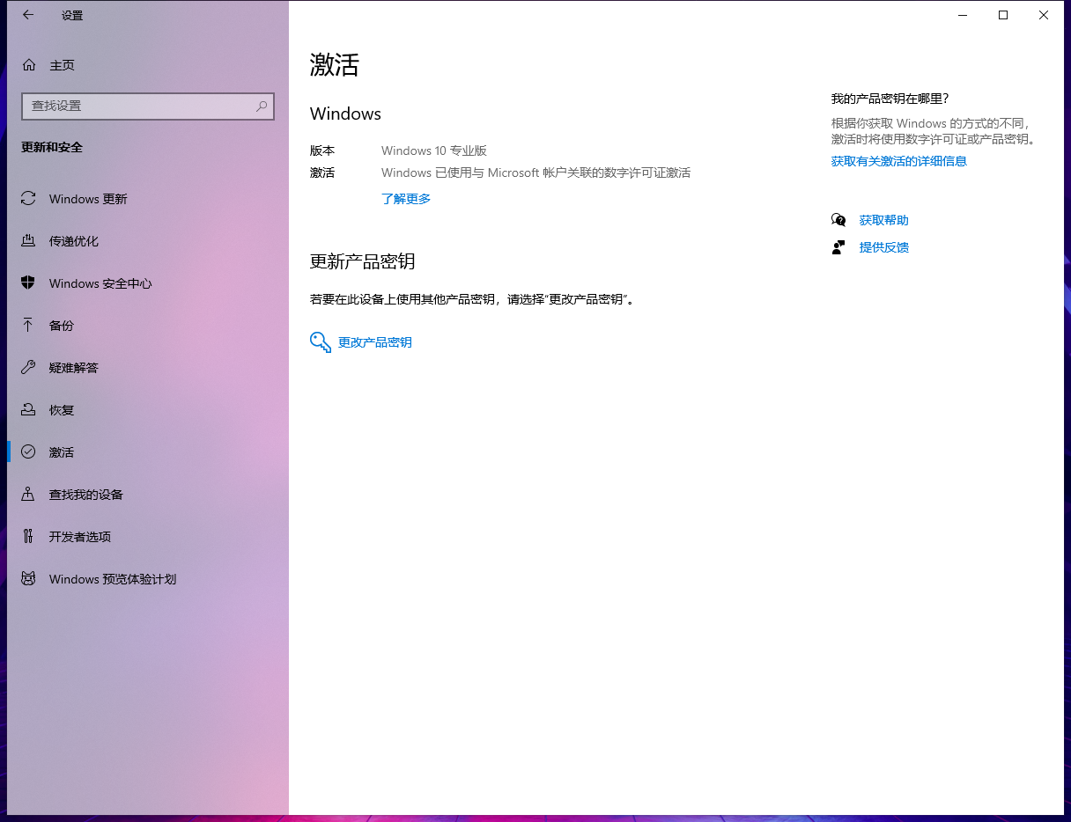Image resolution: width=1071 pixels, height=822 pixels.
Task: Click the cat icon for Windows 预览体验计划
Action: [28, 579]
